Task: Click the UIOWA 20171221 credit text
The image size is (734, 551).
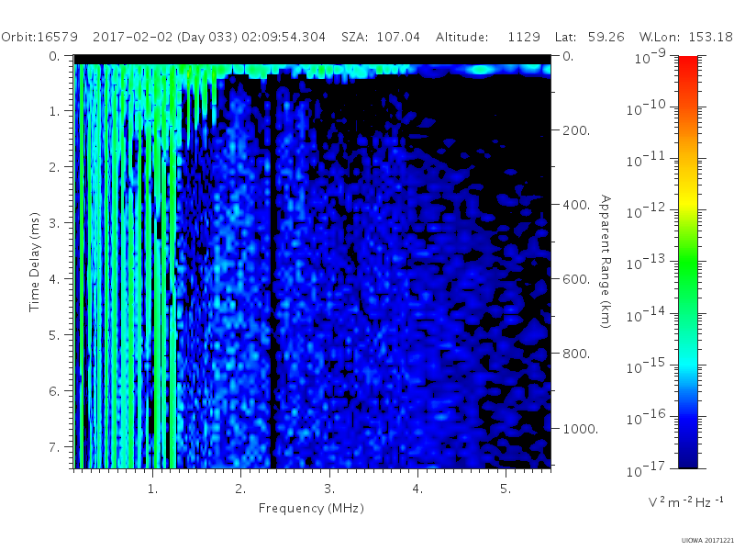Action: point(707,541)
